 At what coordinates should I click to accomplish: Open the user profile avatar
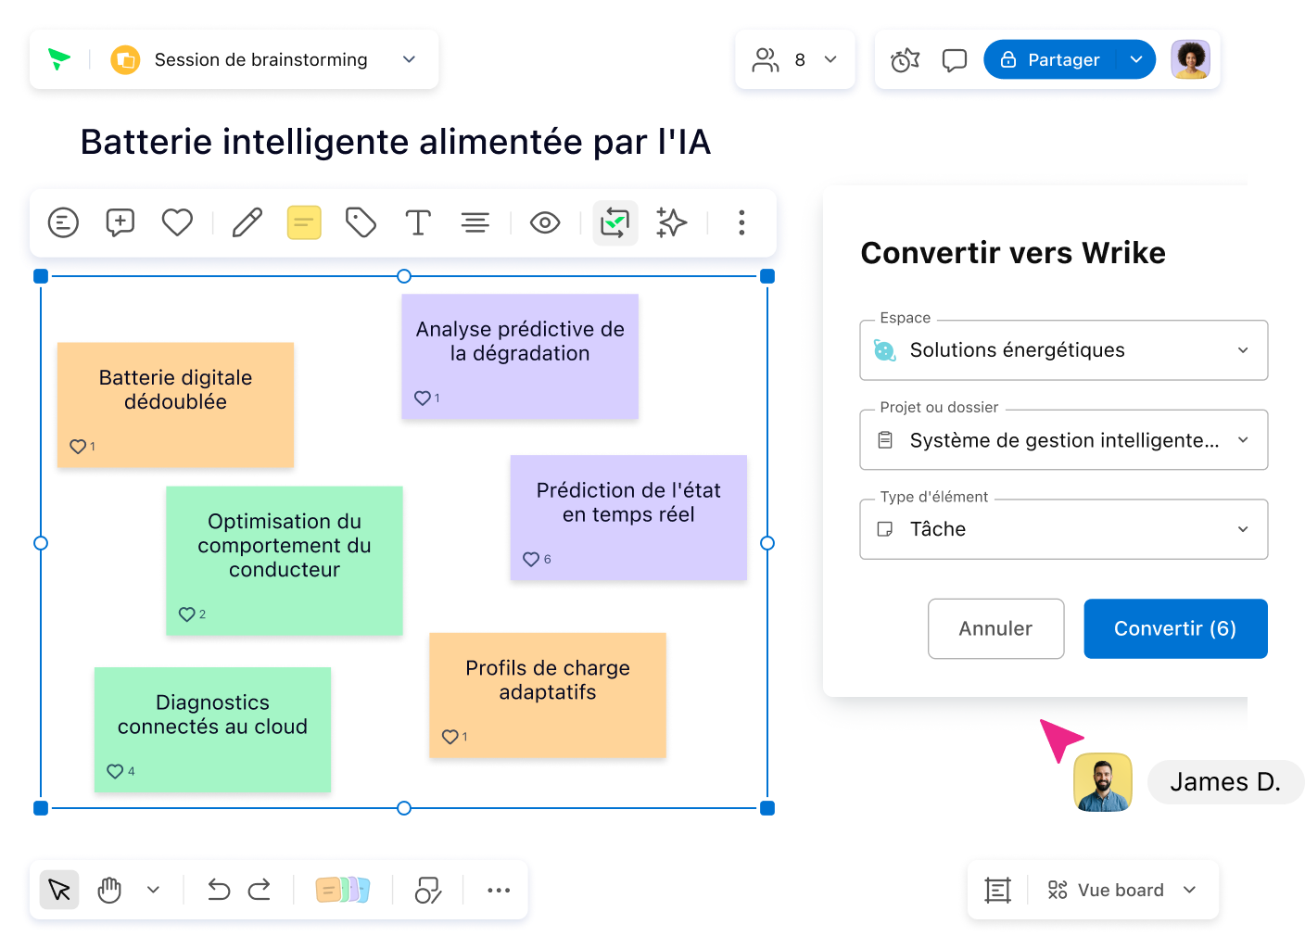click(x=1190, y=59)
